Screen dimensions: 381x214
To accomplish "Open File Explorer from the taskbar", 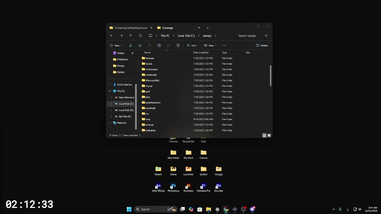I will pos(208,209).
